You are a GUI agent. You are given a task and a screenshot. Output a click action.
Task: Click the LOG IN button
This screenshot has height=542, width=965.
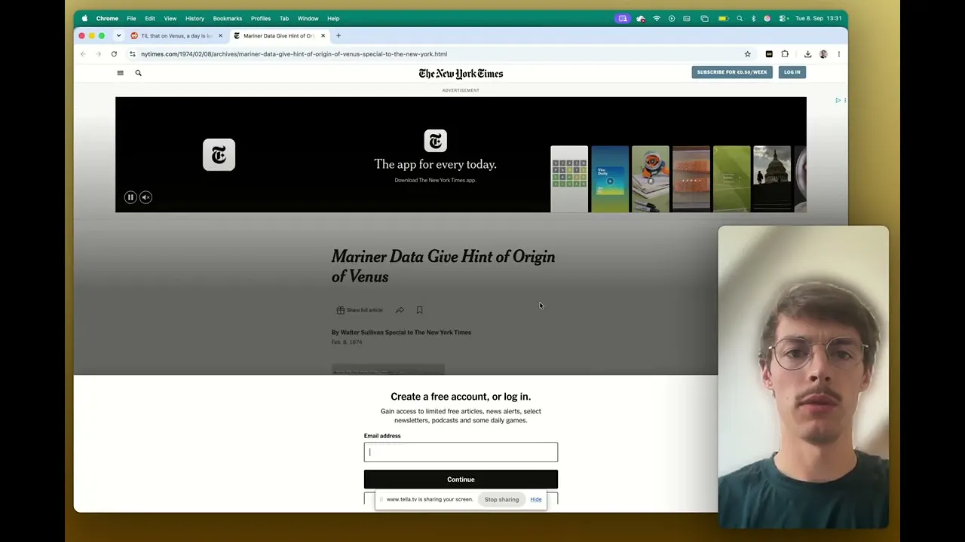tap(792, 72)
